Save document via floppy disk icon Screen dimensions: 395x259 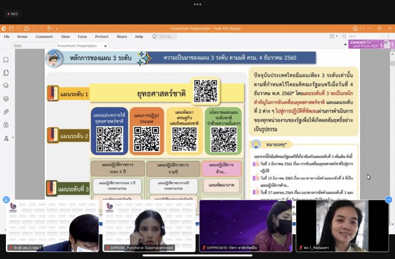tap(19, 29)
